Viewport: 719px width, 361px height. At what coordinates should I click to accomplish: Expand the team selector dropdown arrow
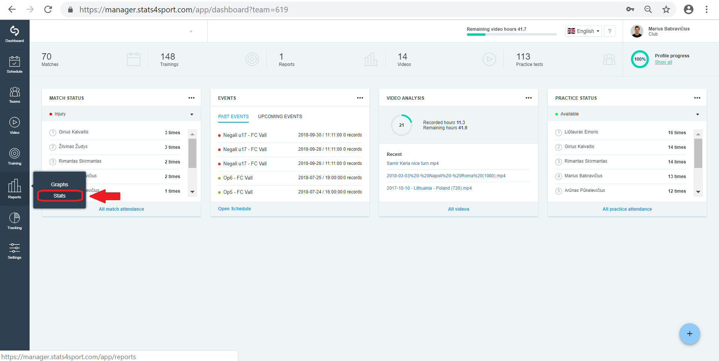click(x=191, y=31)
